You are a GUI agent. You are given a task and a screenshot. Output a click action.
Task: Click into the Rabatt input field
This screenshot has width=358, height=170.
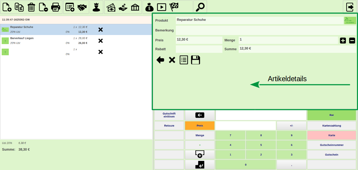pyautogui.click(x=199, y=49)
